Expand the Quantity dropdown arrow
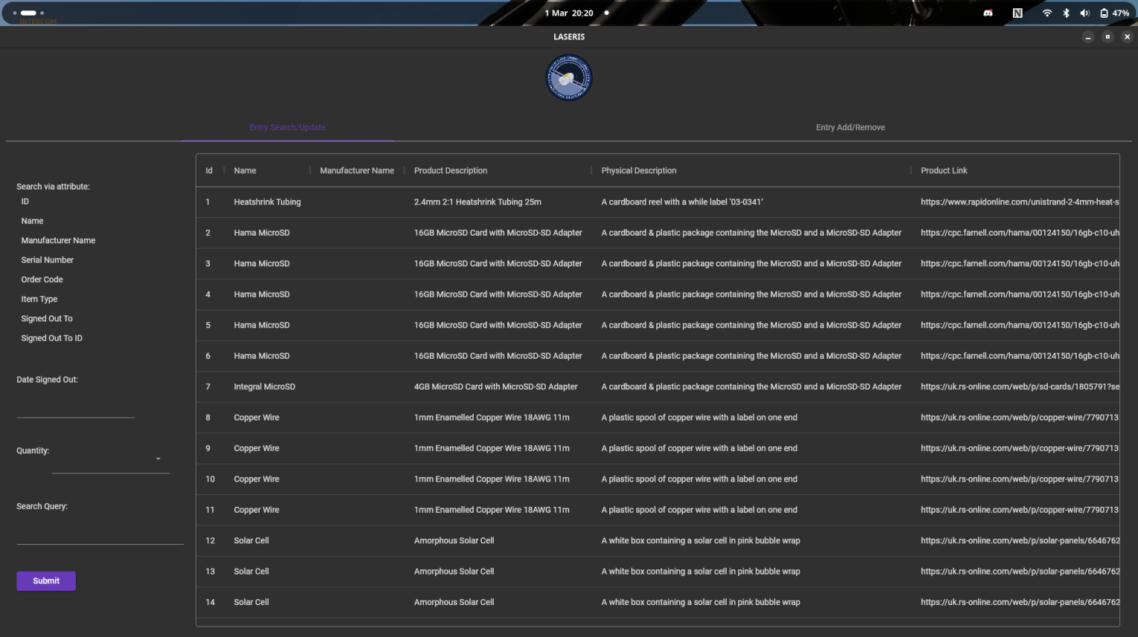This screenshot has height=637, width=1138. click(x=158, y=459)
